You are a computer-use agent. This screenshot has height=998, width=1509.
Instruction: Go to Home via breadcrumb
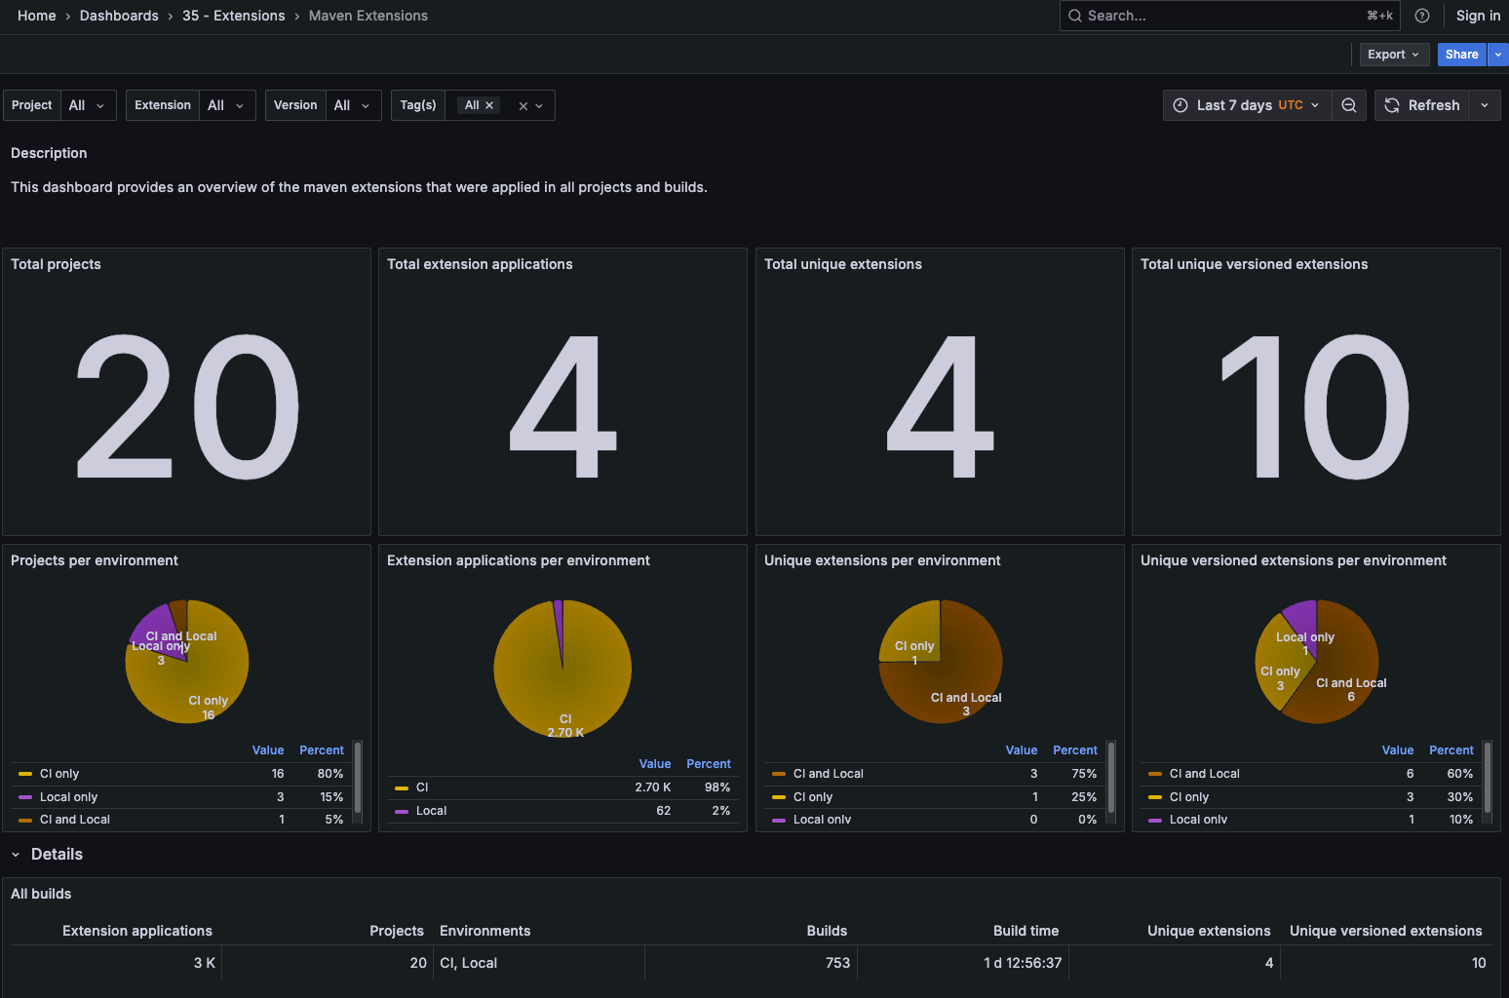click(x=36, y=15)
